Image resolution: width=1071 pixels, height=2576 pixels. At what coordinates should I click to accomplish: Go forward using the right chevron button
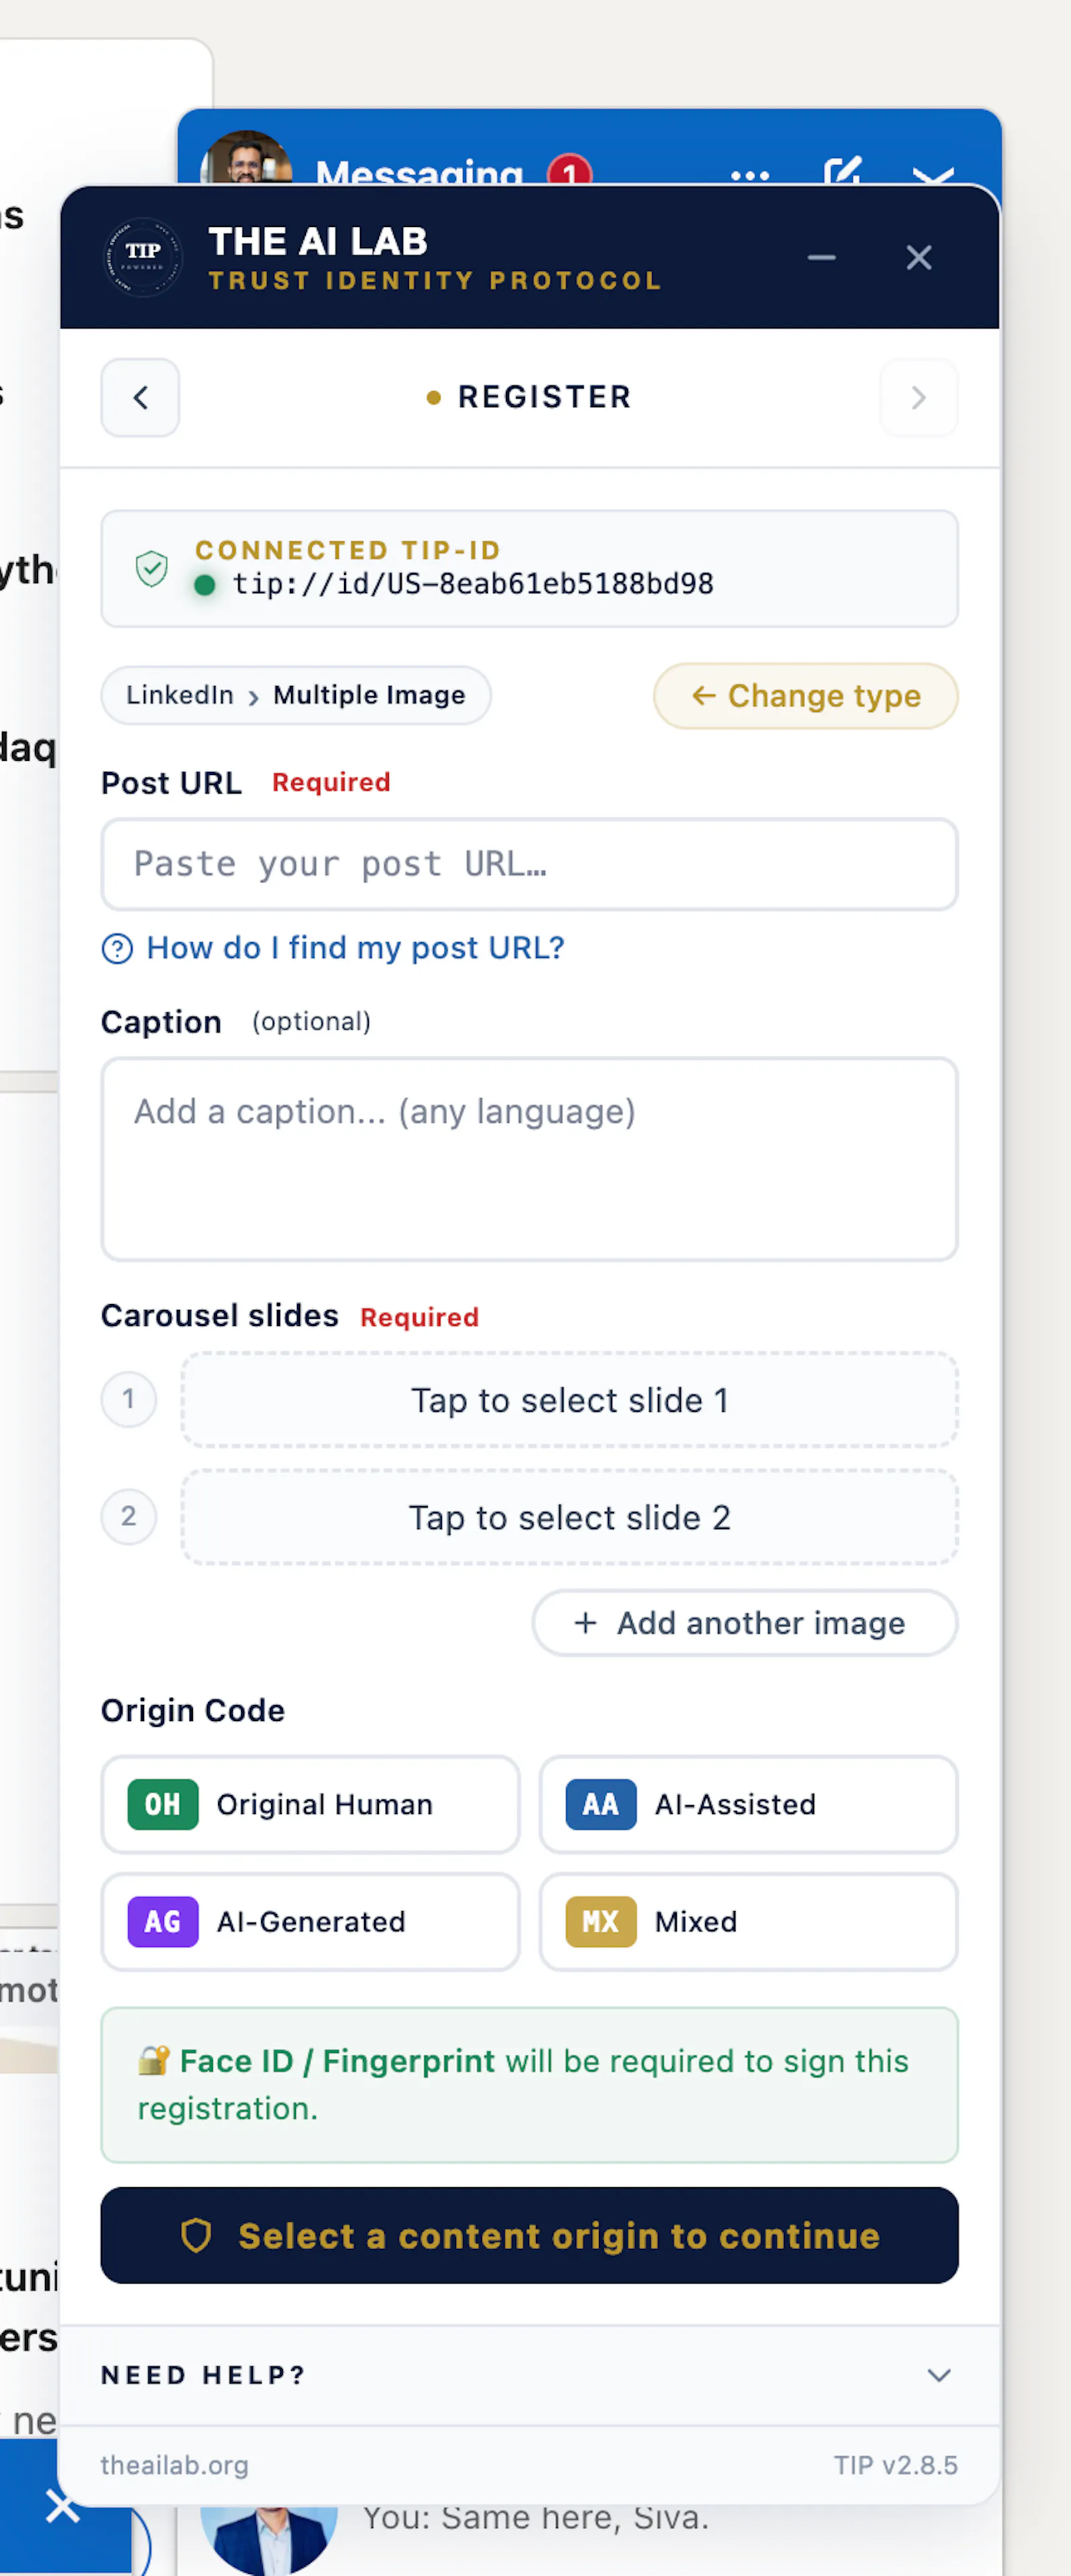coord(918,397)
